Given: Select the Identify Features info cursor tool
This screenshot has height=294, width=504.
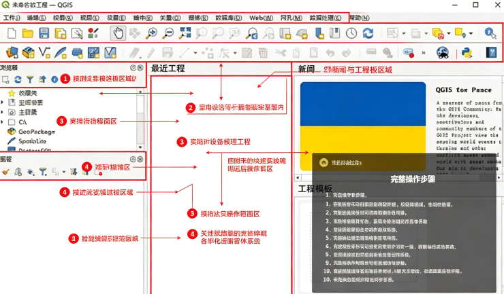Looking at the screenshot, I should click(490, 33).
